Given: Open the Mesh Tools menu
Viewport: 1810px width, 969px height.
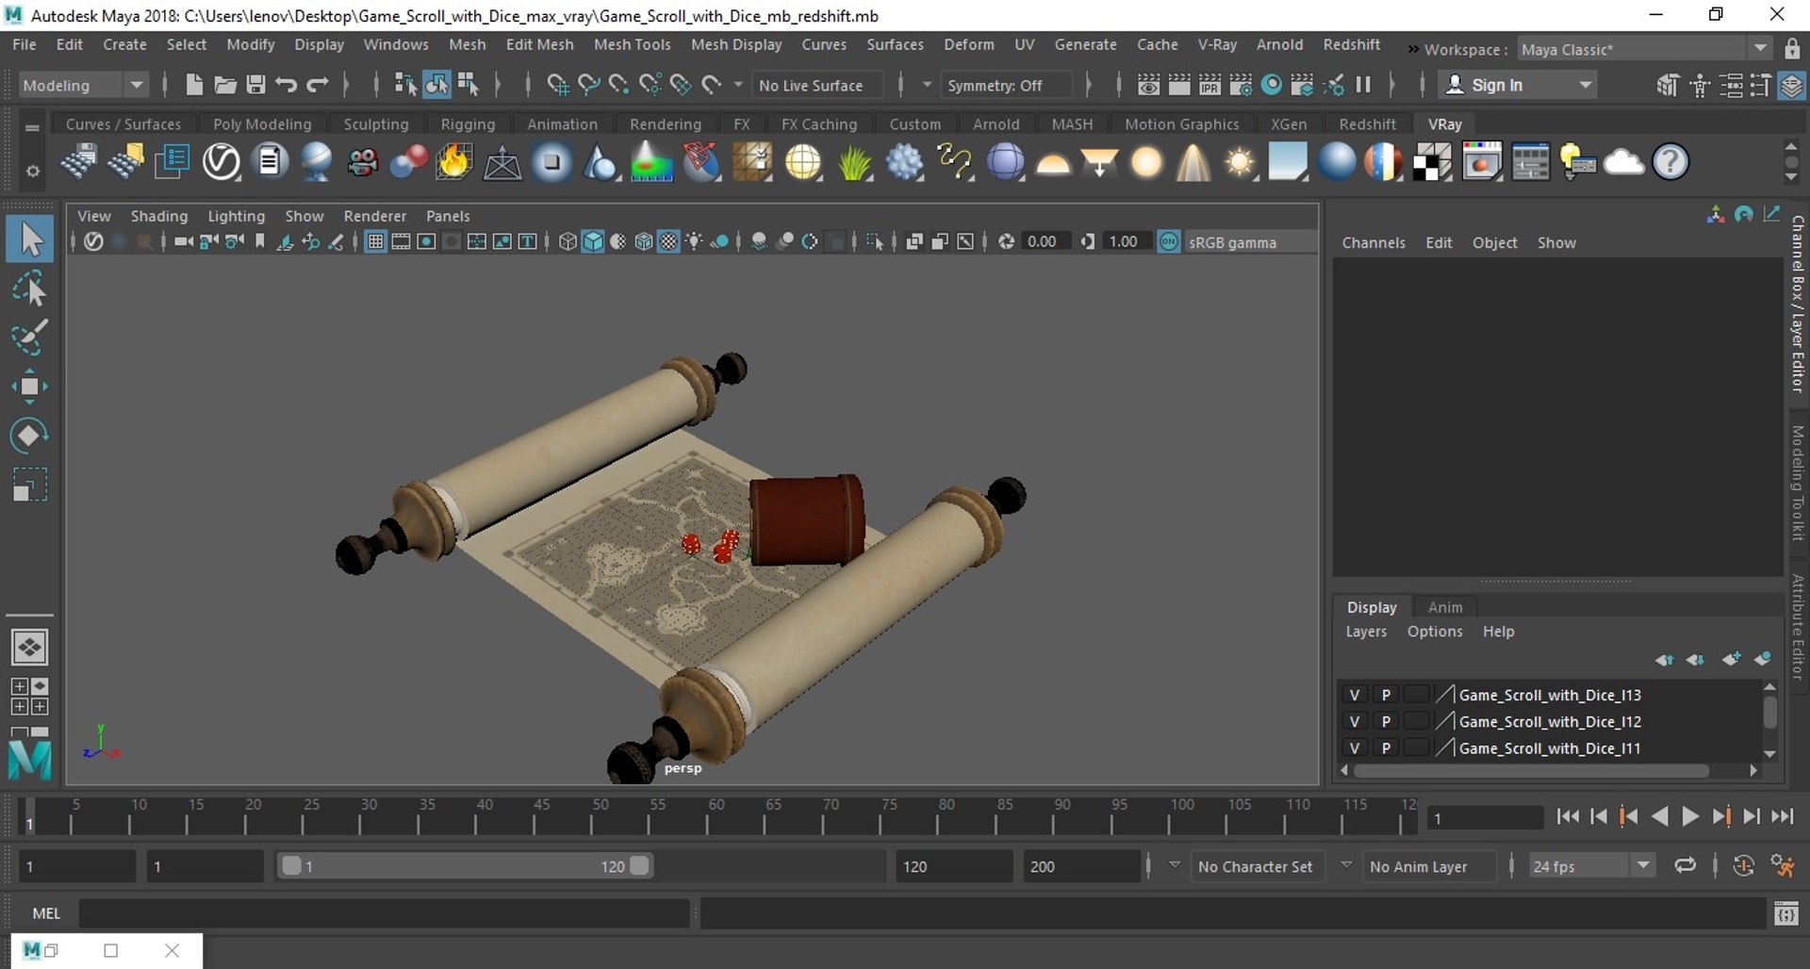Looking at the screenshot, I should (x=632, y=44).
